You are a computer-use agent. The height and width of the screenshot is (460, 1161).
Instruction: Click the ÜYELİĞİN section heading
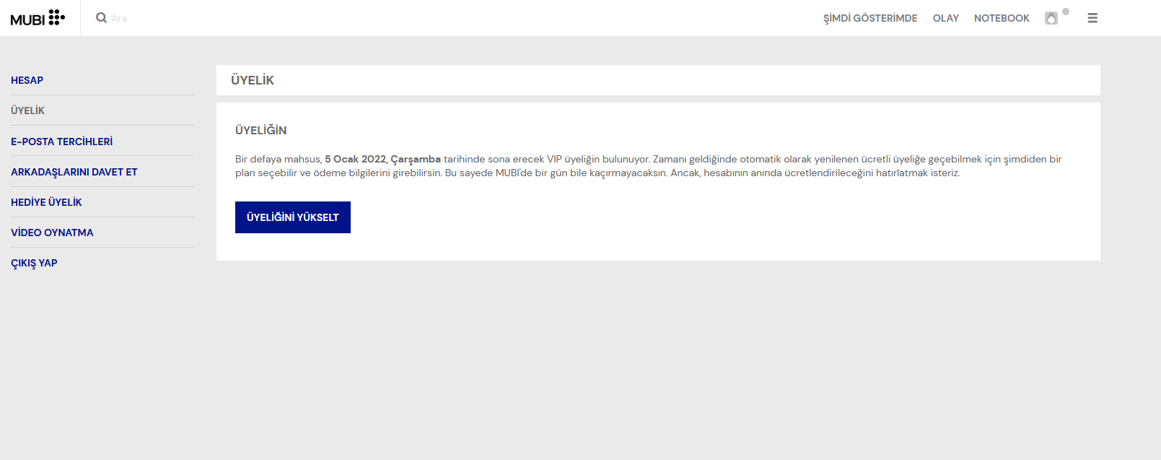coord(260,130)
